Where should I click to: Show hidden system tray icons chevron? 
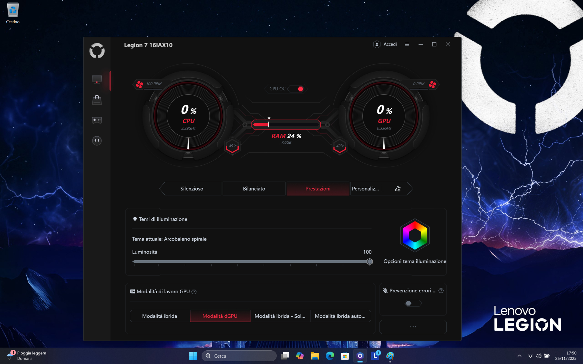[520, 356]
